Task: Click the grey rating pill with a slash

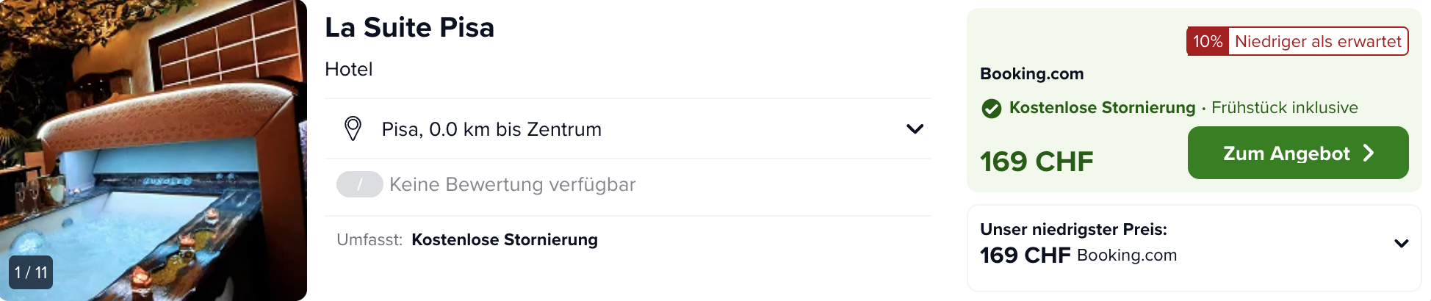Action: [x=359, y=184]
